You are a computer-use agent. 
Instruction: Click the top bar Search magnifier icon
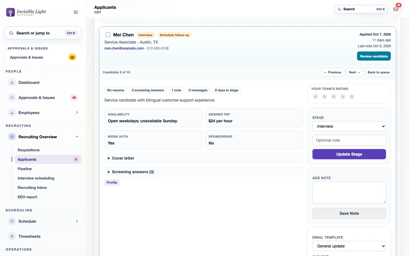339,9
